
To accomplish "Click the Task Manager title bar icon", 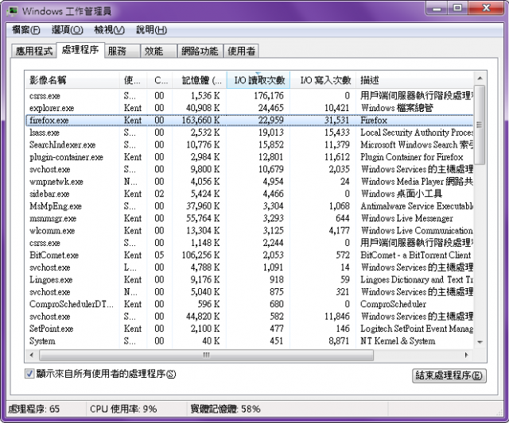I will [x=13, y=10].
